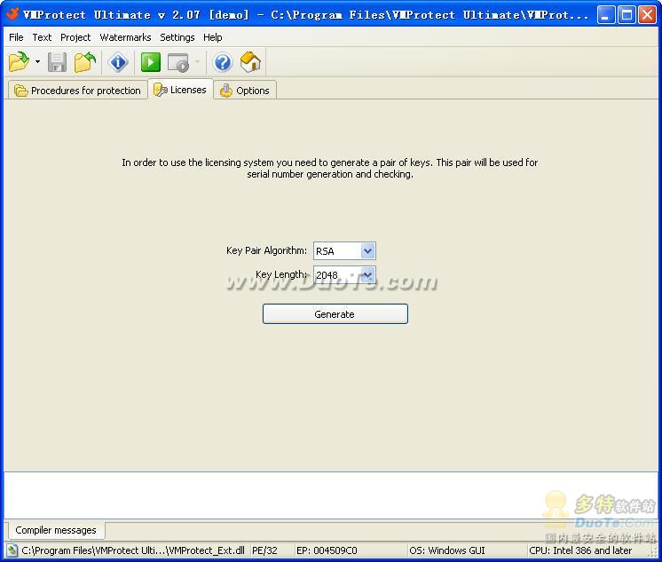The height and width of the screenshot is (562, 662).
Task: Click the PE/32 status bar entry
Action: coord(264,550)
